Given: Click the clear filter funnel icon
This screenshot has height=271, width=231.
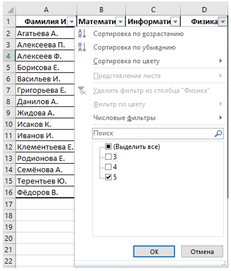Looking at the screenshot, I should (82, 90).
